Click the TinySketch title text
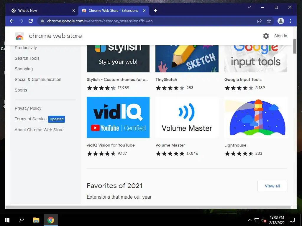The image size is (302, 226). coord(166,79)
